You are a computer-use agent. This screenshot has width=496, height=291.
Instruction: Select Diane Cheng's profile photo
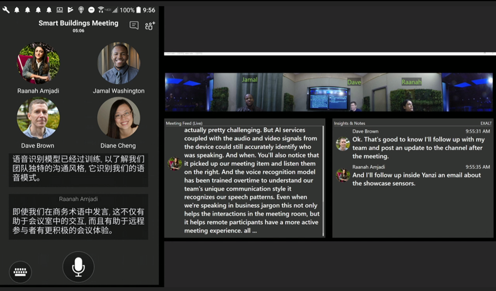coord(119,118)
